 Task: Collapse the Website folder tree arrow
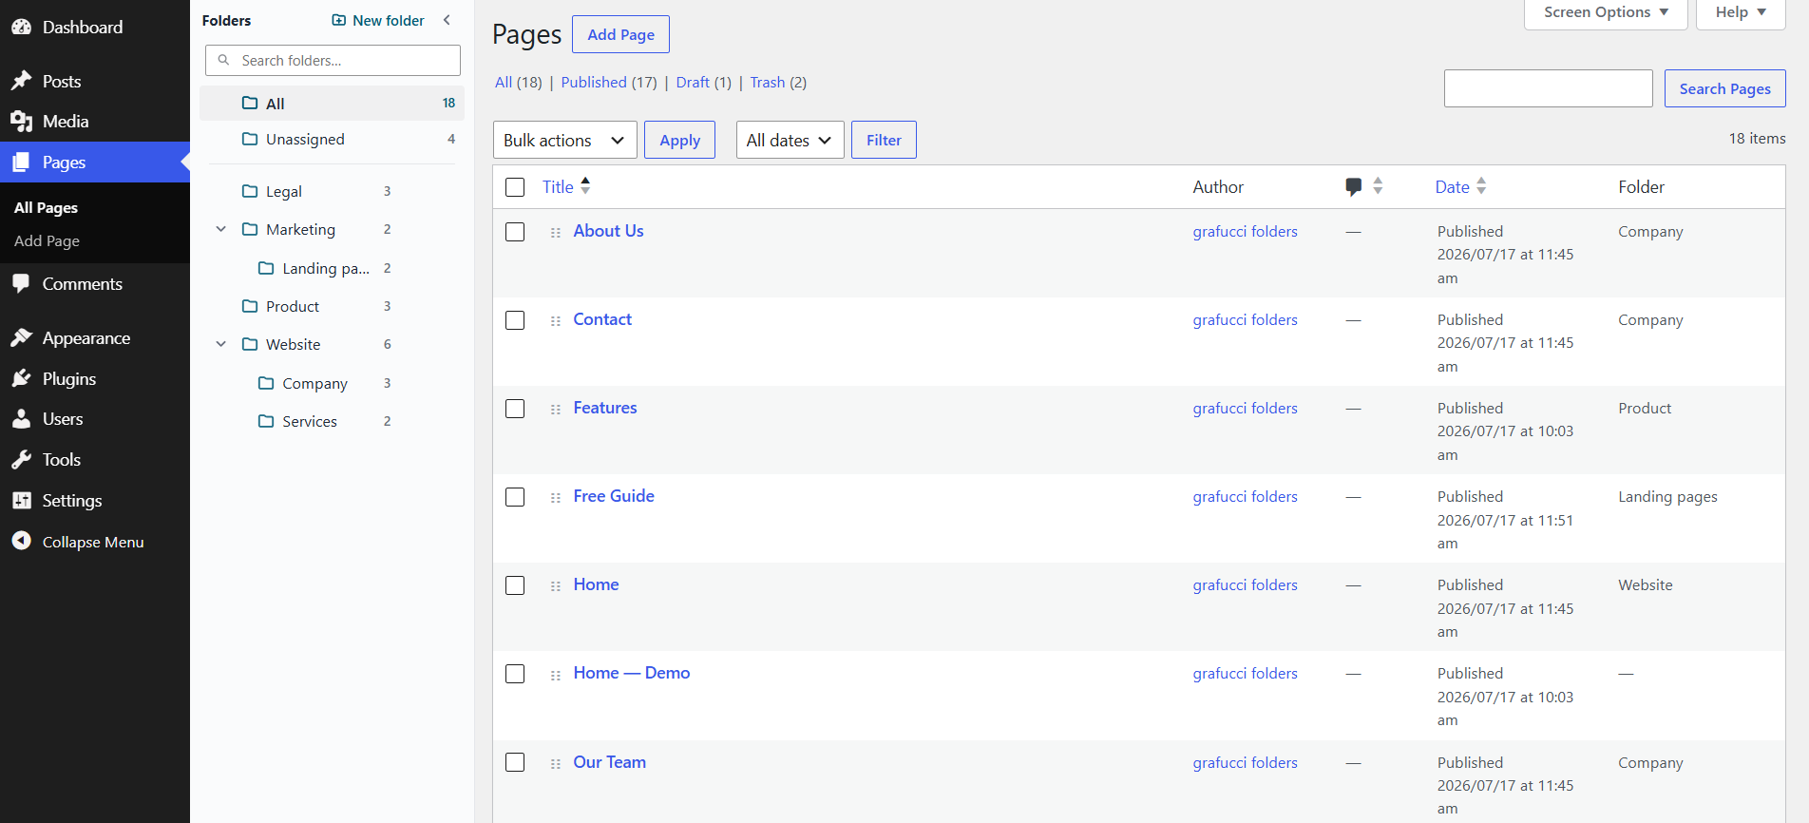[220, 344]
